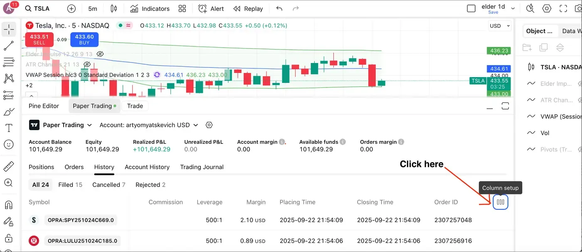Viewport: 582px width, 252px height.
Task: Open the chart patterns tool
Action: (8, 78)
